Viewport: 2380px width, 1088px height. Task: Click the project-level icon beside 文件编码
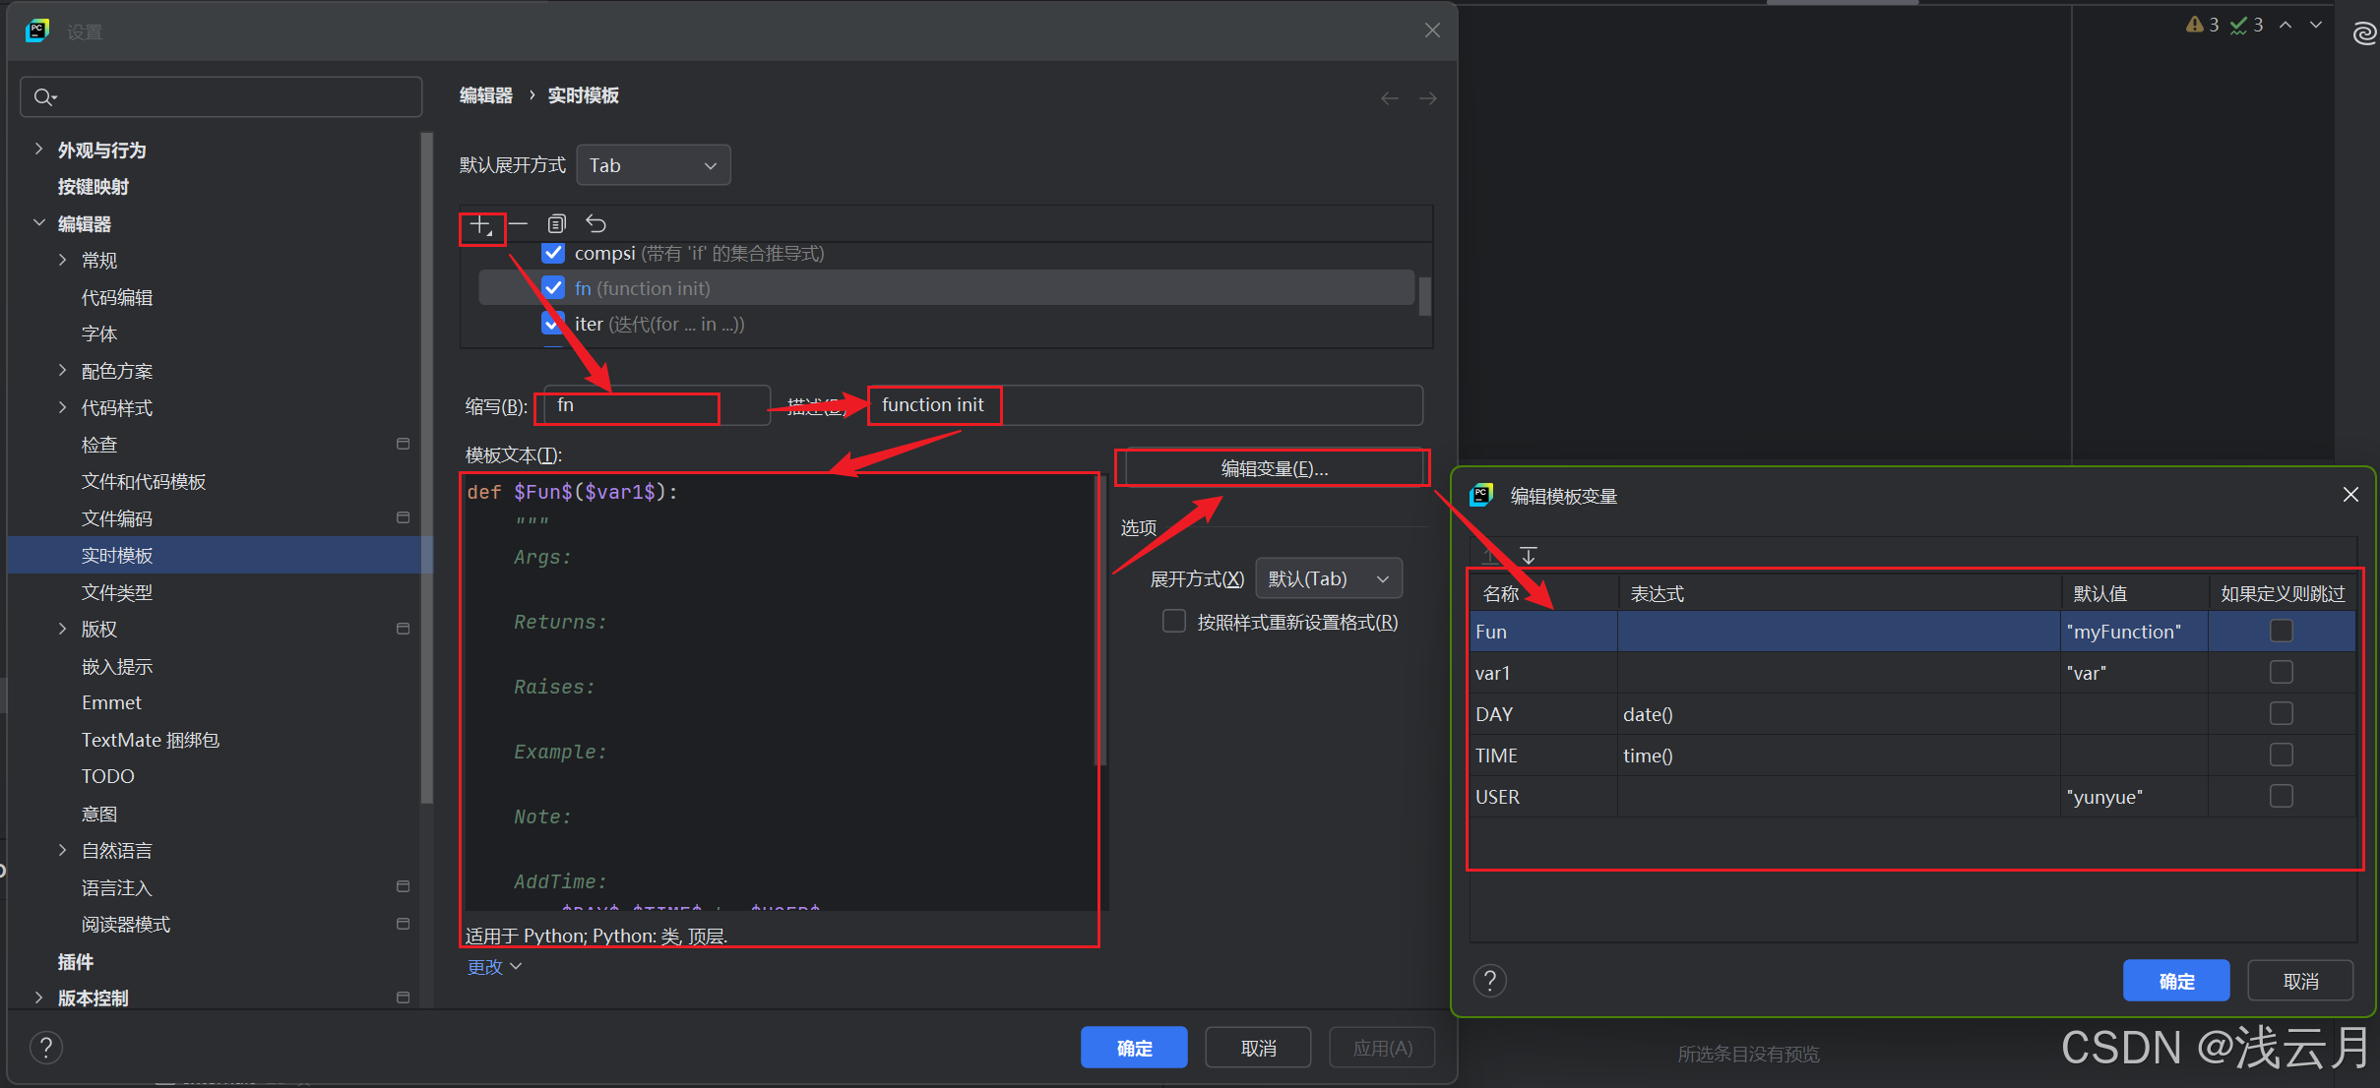click(403, 518)
